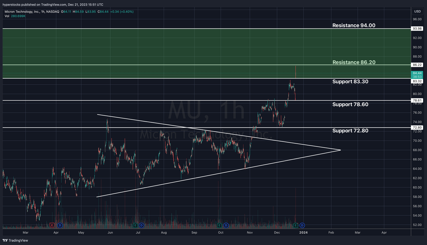Select the 86.22 price level label
427x245 pixels.
pos(417,65)
